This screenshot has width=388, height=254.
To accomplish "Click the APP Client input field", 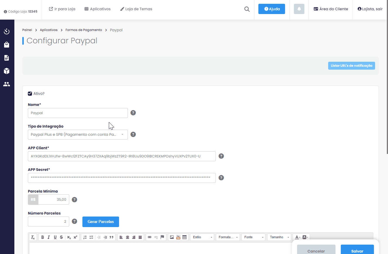I will 122,156.
